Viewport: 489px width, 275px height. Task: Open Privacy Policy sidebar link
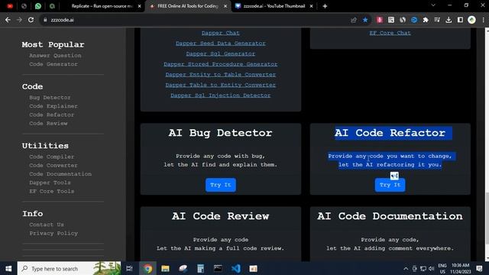[53, 234]
